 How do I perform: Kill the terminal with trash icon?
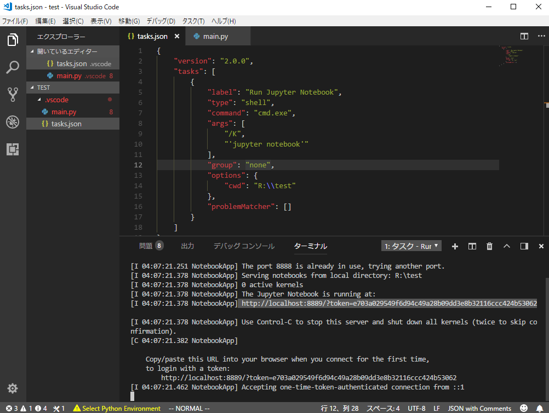pyautogui.click(x=489, y=246)
